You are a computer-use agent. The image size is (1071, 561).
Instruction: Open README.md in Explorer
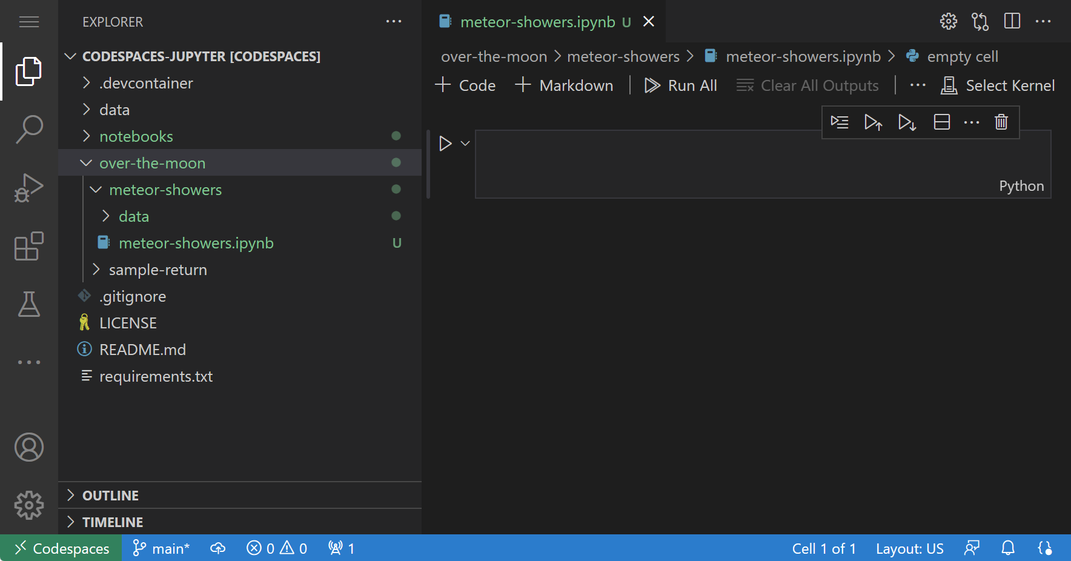click(240, 350)
